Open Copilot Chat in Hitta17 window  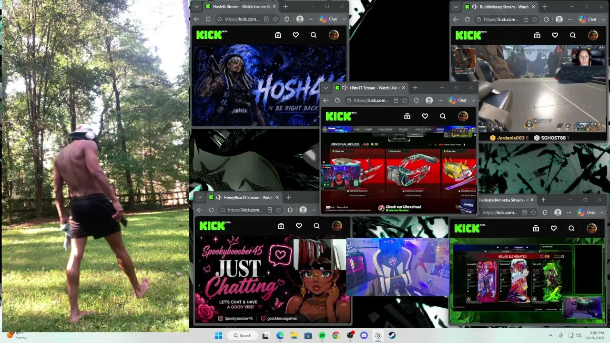coord(458,100)
